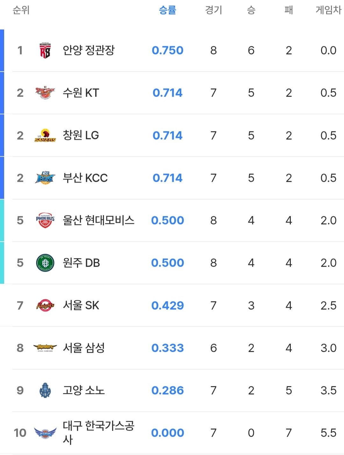This screenshot has width=344, height=455.
Task: Click the Busan KCC Egis logo
Action: (x=45, y=178)
